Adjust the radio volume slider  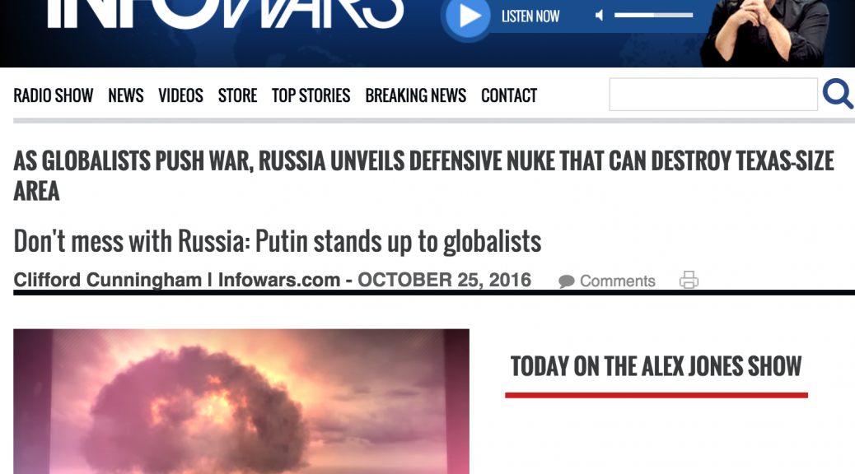(x=653, y=16)
